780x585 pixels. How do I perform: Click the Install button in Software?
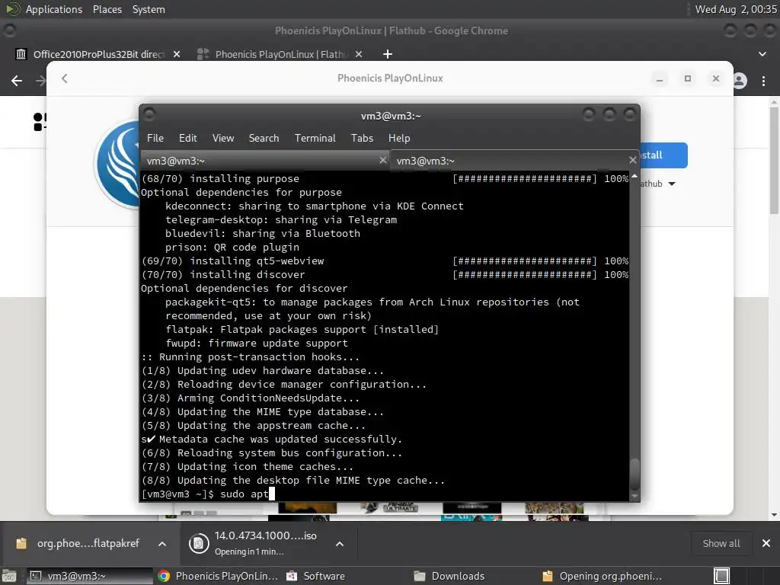point(663,155)
